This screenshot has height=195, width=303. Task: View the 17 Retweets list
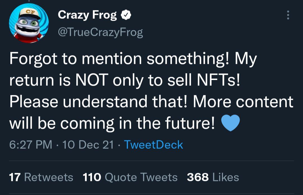pos(41,177)
